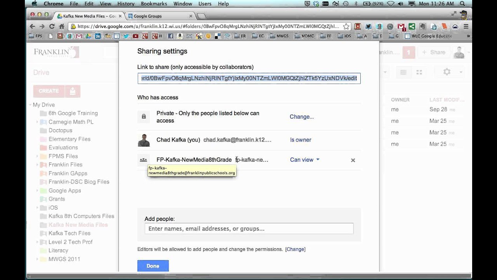The width and height of the screenshot is (497, 280).
Task: Open the Bookmarks menu
Action: pyautogui.click(x=154, y=3)
